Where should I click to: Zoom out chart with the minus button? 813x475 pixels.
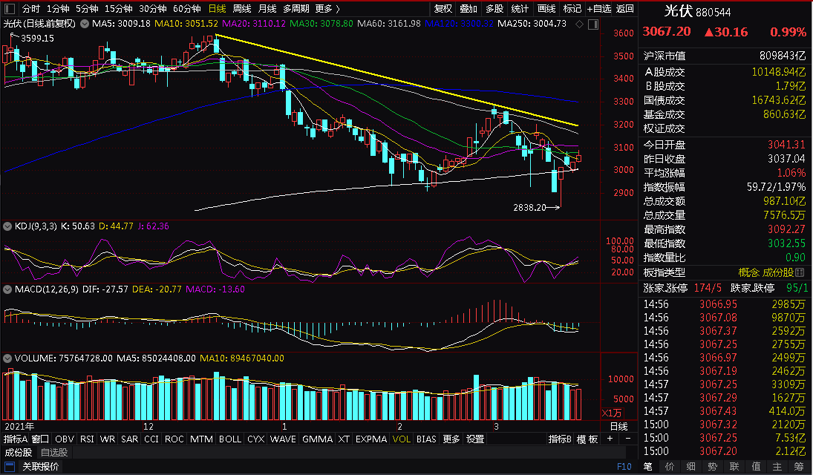pos(628,439)
